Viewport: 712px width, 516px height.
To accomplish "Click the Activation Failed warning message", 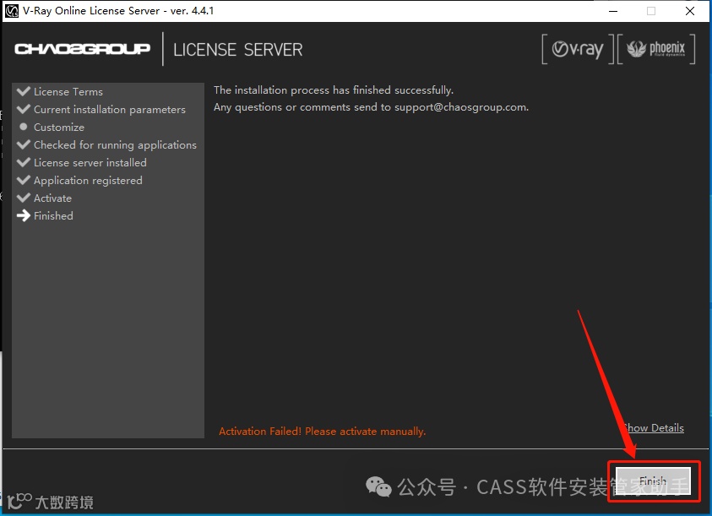I will pyautogui.click(x=323, y=431).
